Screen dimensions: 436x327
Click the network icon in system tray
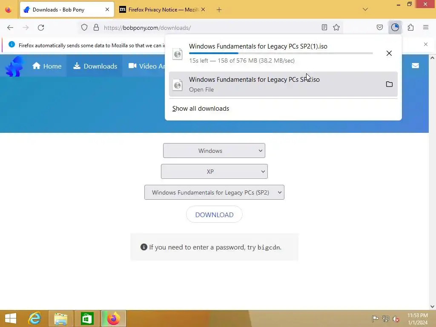[x=386, y=319]
